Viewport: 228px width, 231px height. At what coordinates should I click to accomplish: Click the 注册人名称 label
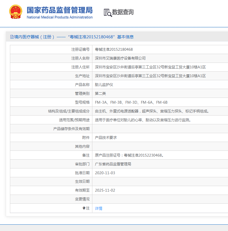(x=81, y=58)
